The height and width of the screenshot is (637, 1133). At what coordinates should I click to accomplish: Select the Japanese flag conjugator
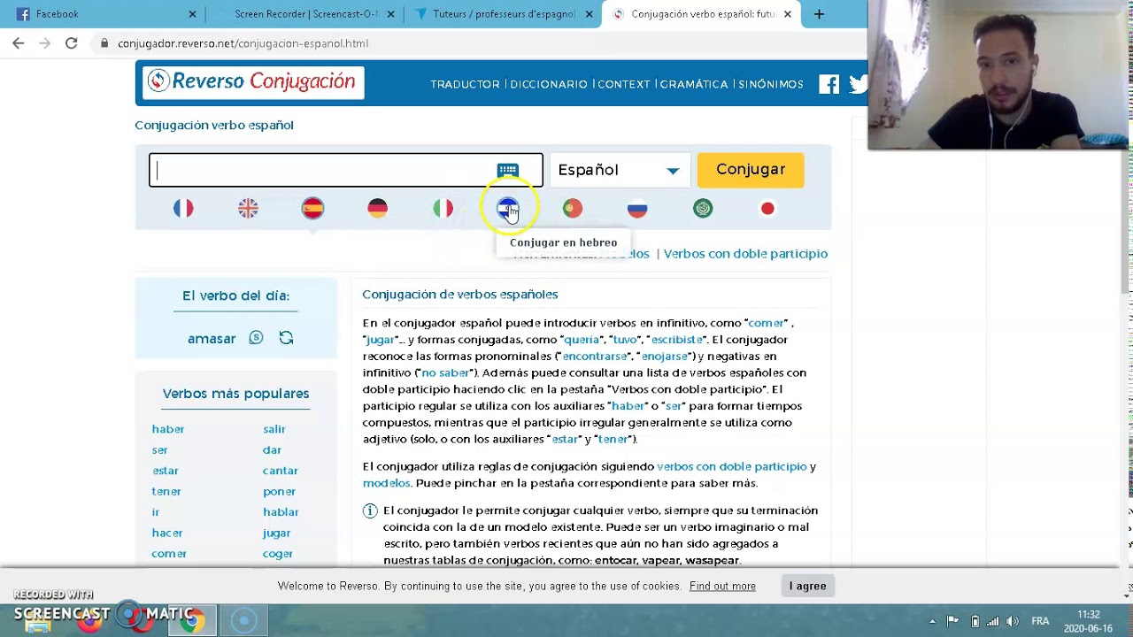click(x=767, y=209)
